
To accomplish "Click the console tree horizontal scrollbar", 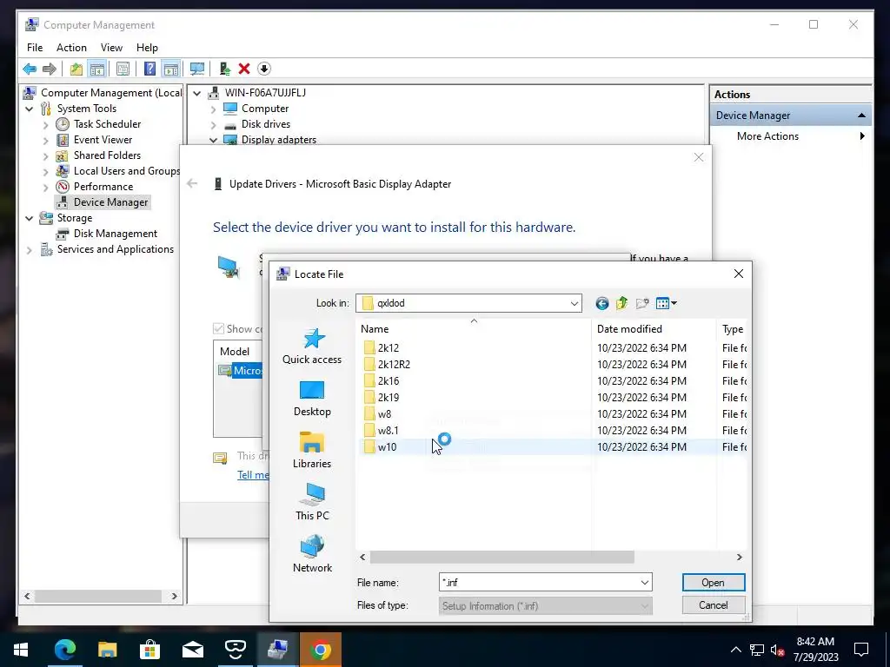I will pos(98,596).
